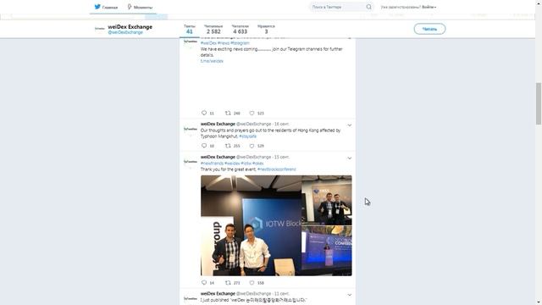Click the #nextblockconference hashtag

[277, 169]
